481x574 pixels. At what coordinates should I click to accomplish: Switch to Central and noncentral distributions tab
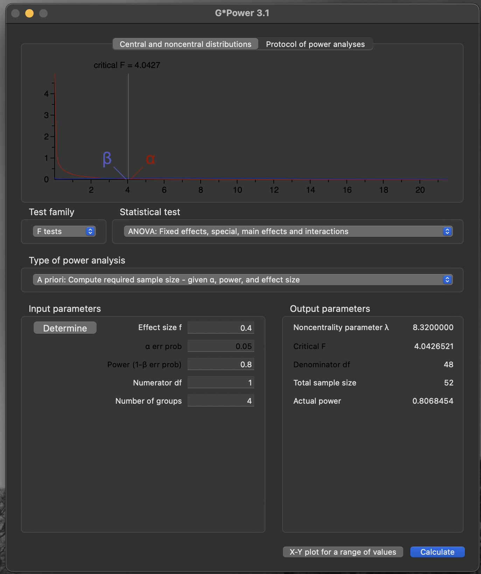coord(185,44)
